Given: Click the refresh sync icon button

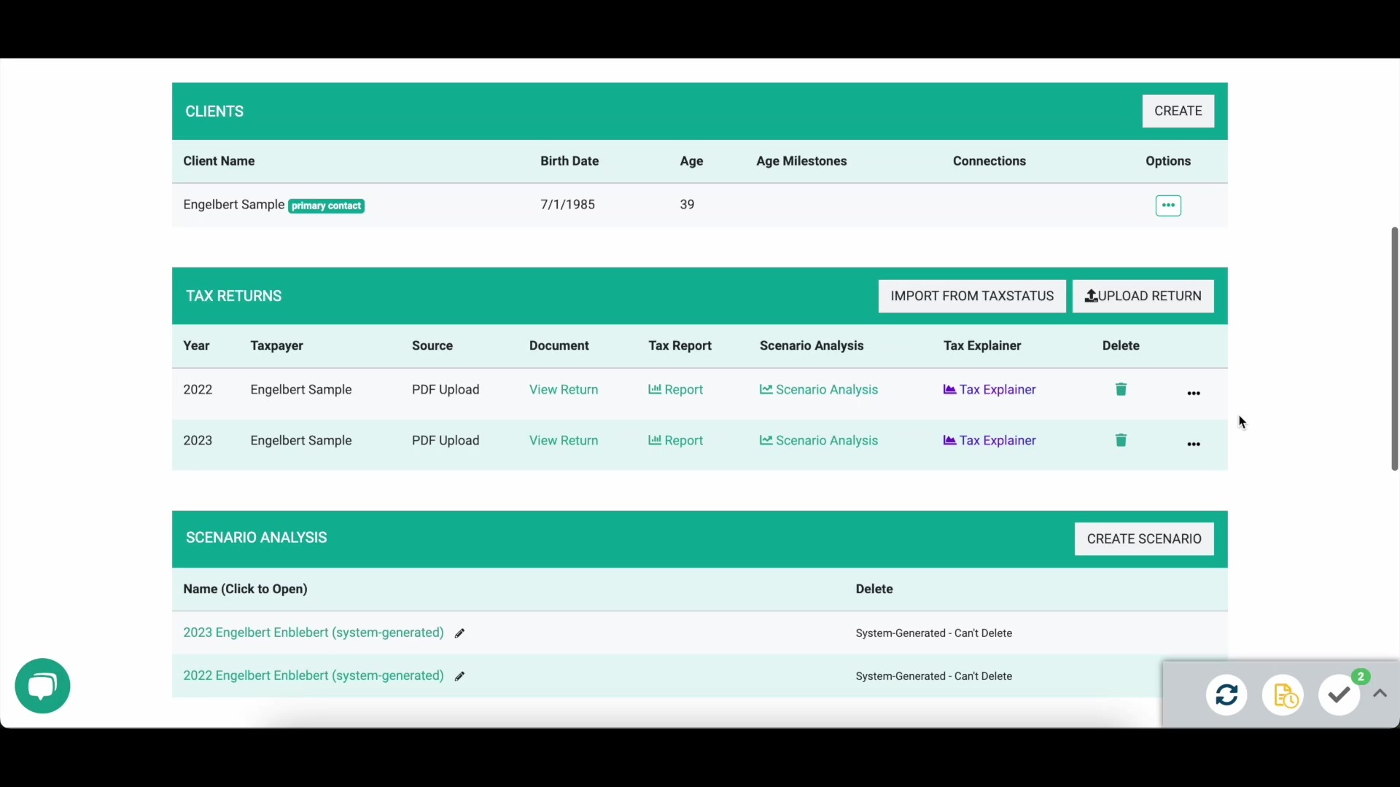Looking at the screenshot, I should 1226,695.
